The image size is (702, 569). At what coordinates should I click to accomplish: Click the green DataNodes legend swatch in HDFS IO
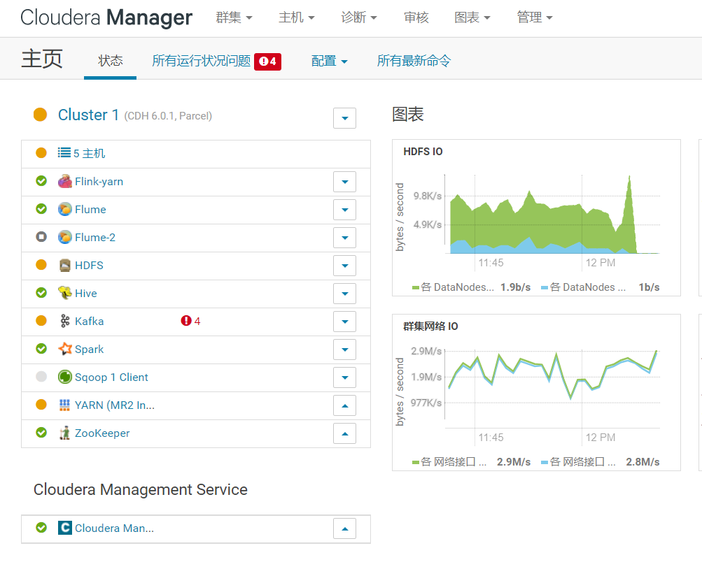pos(416,287)
